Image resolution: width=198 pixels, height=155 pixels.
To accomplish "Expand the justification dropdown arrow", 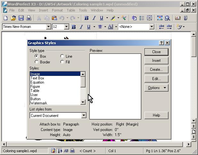I will (x=105, y=27).
